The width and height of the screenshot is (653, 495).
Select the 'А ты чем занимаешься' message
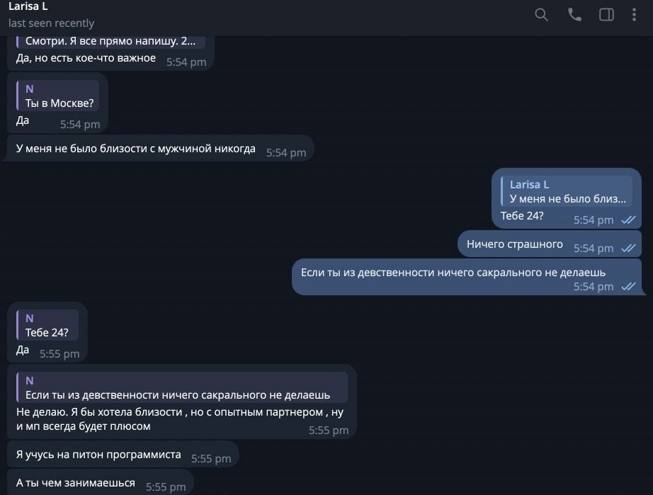(x=75, y=483)
